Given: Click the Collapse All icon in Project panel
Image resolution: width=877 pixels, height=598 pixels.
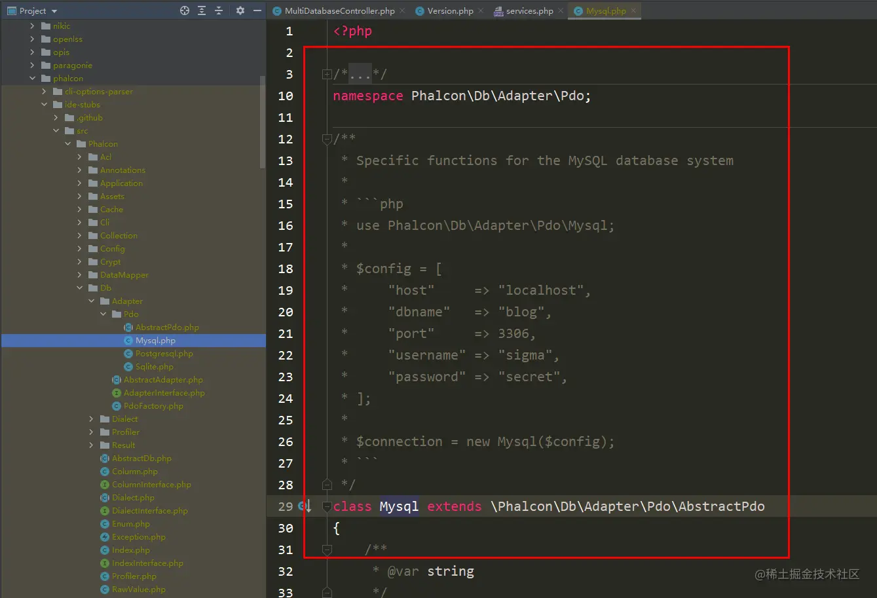Looking at the screenshot, I should pos(219,10).
